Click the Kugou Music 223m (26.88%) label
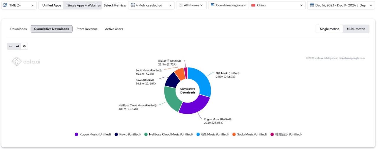 coord(218,121)
